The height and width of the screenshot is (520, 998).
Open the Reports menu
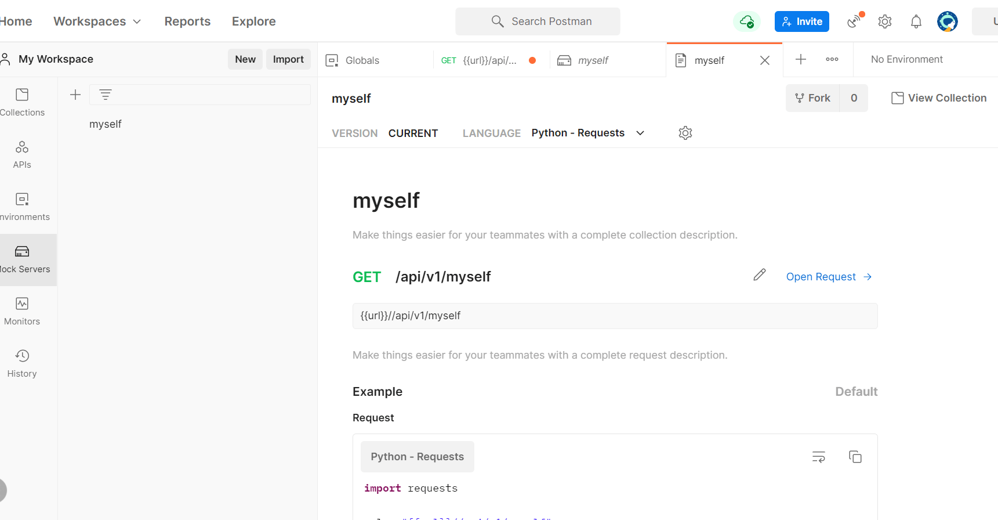click(187, 21)
